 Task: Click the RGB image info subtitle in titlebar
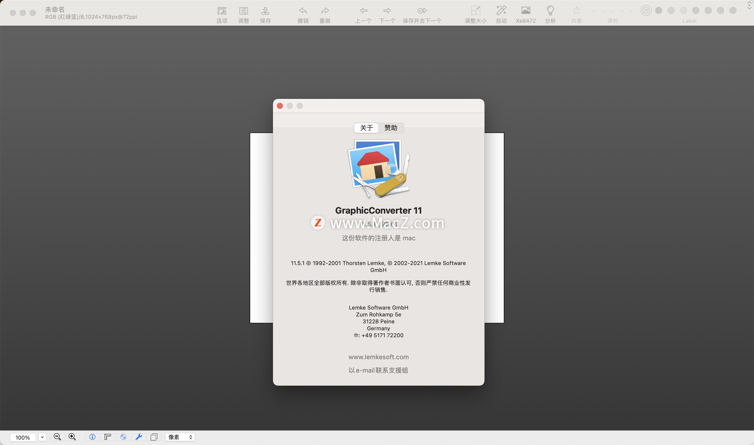[x=91, y=17]
